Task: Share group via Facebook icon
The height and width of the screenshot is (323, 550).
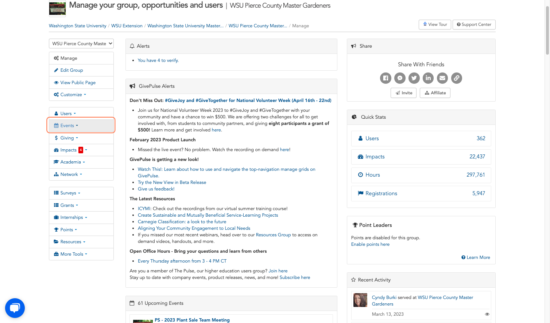Action: [x=386, y=78]
